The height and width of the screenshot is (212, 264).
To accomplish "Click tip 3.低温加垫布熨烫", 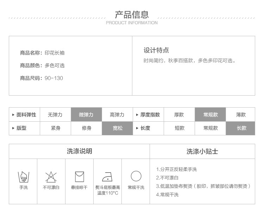I will coord(203,186).
